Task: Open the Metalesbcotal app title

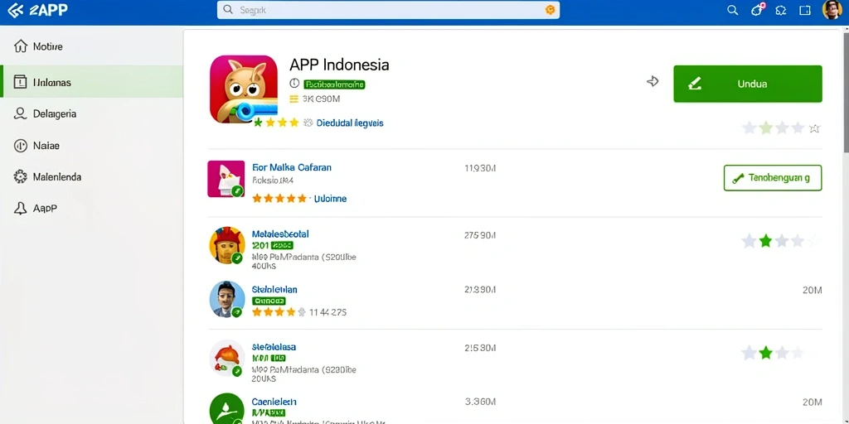Action: coord(280,234)
